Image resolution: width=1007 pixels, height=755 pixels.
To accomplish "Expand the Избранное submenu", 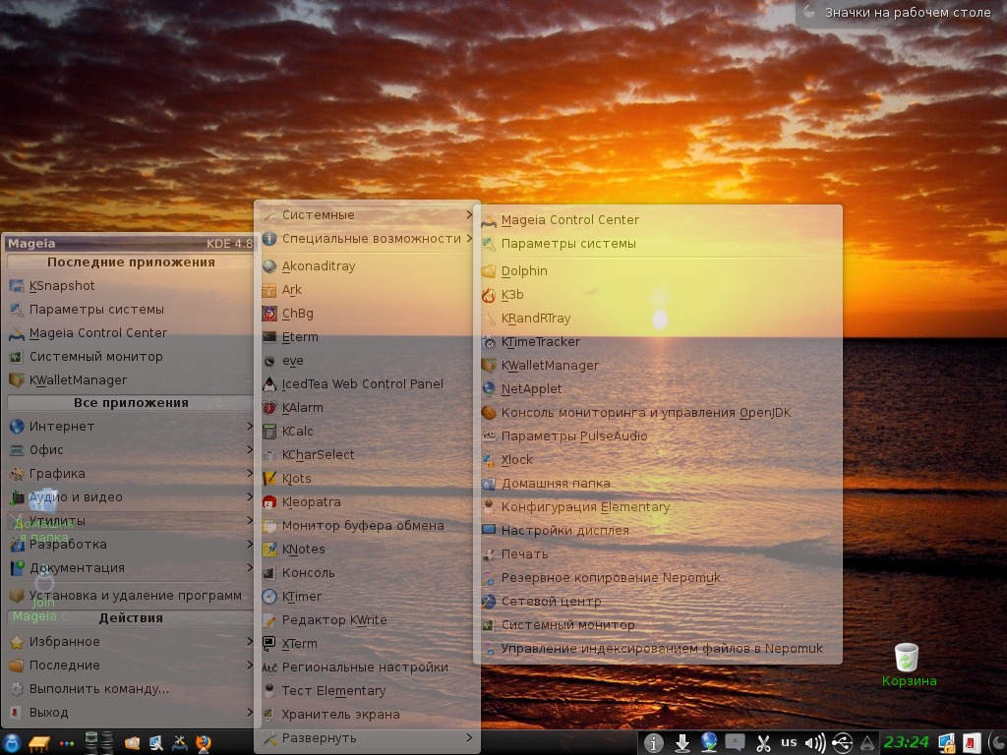I will pos(129,642).
